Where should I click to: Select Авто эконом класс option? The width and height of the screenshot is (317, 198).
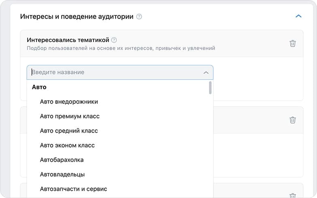point(67,145)
